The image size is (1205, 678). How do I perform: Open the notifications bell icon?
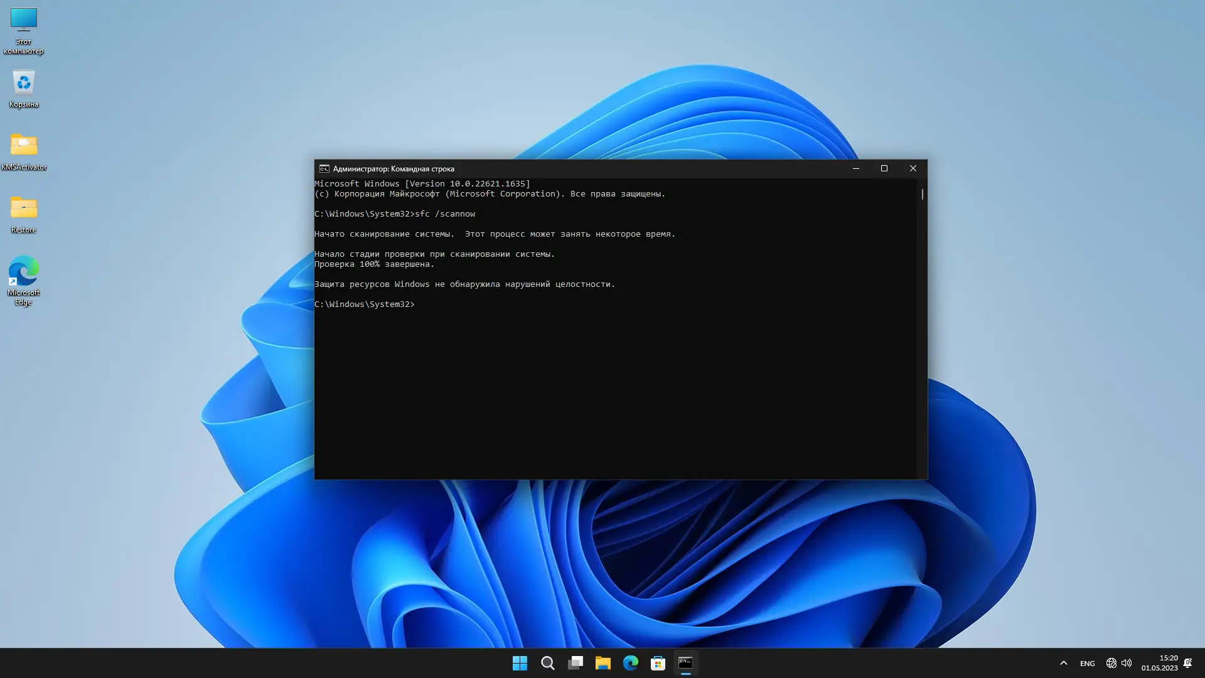(x=1187, y=663)
